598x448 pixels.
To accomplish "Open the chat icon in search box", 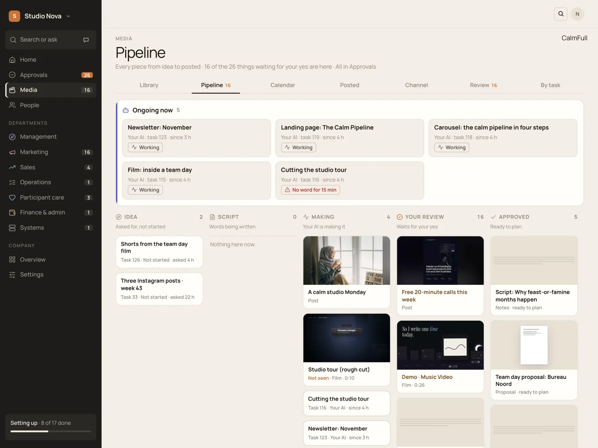I will pyautogui.click(x=86, y=40).
